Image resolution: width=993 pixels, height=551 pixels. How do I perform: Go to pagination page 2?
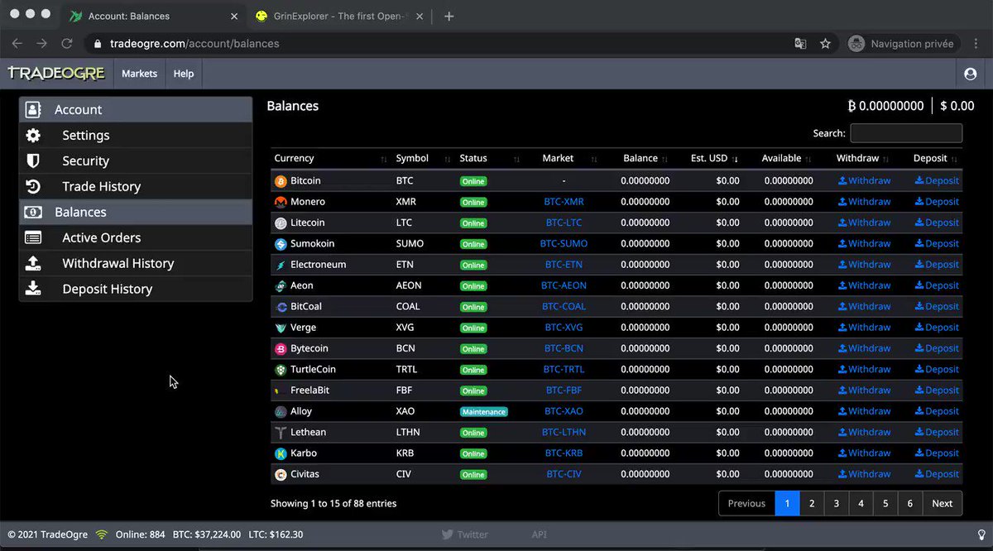[812, 503]
